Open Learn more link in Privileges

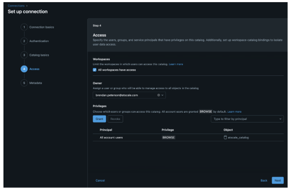[234, 112]
